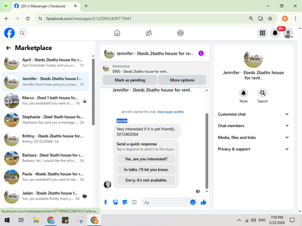Show hidden system tray icons

[239, 220]
